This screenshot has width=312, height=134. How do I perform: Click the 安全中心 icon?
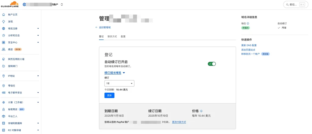pos(3,42)
